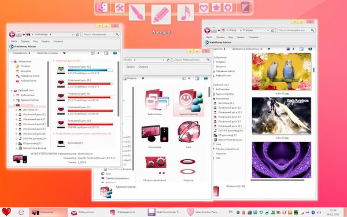
Task: Open Notepad via the pencil dock icon
Action: coord(161,14)
